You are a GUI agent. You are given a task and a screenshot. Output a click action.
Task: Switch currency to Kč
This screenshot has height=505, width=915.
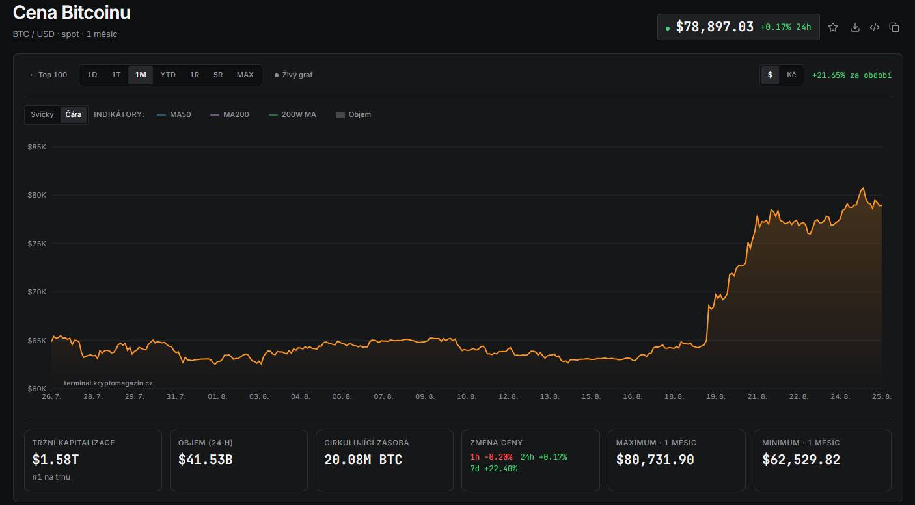coord(791,75)
